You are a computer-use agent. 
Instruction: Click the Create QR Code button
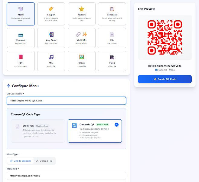tap(165, 79)
